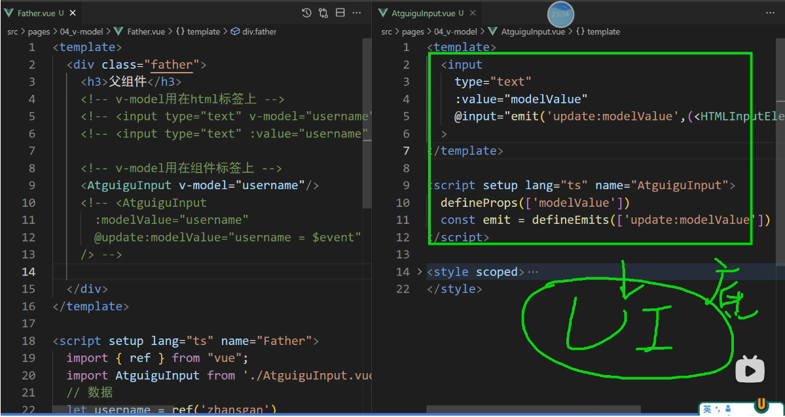The height and width of the screenshot is (417, 785).
Task: Open more actions menu for AtguiguInput.vue group
Action: click(769, 13)
